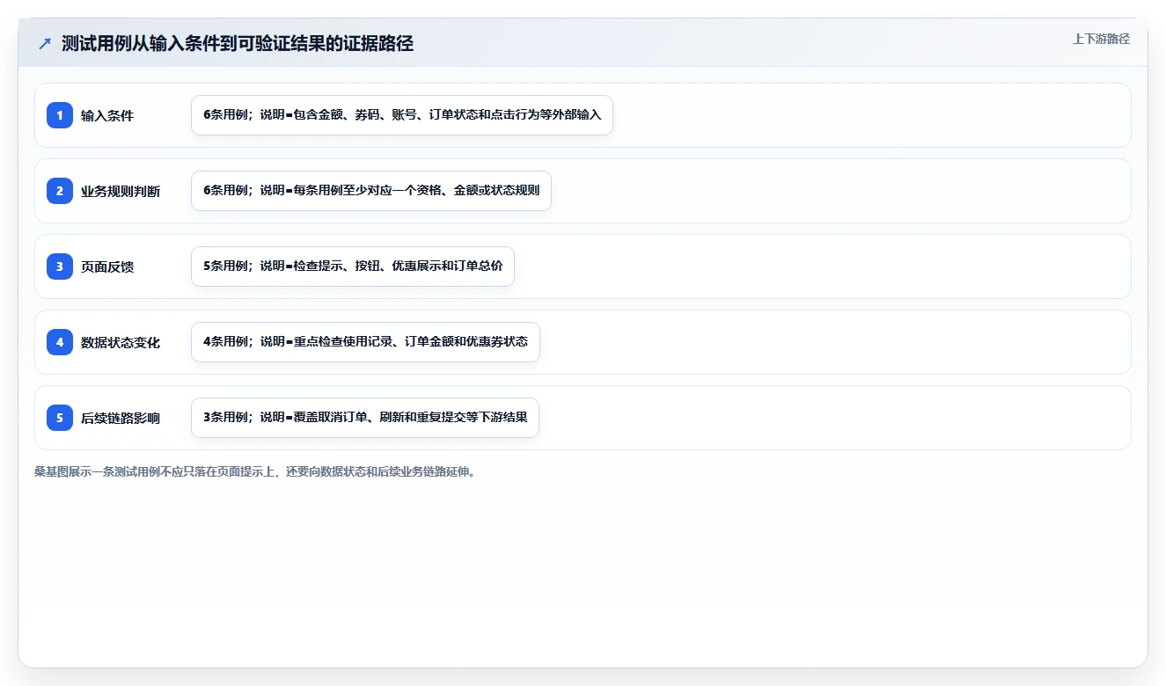The height and width of the screenshot is (686, 1166).
Task: Open the card about 使用记录、订单金额和优惠券状态
Action: [365, 342]
